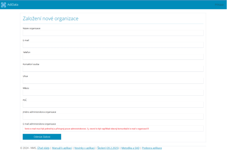
Task: Focus the Ulice input field
Action: click(113, 81)
